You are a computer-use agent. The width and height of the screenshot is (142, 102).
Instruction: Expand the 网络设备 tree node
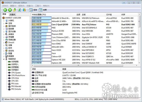4,40
